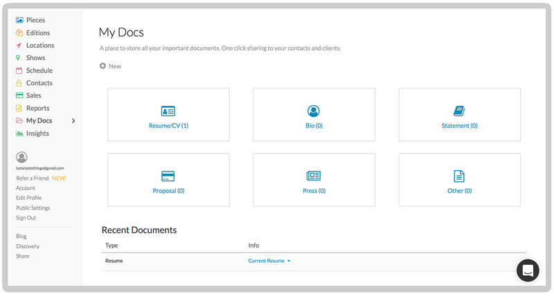Click the Reports document icon

[19, 109]
